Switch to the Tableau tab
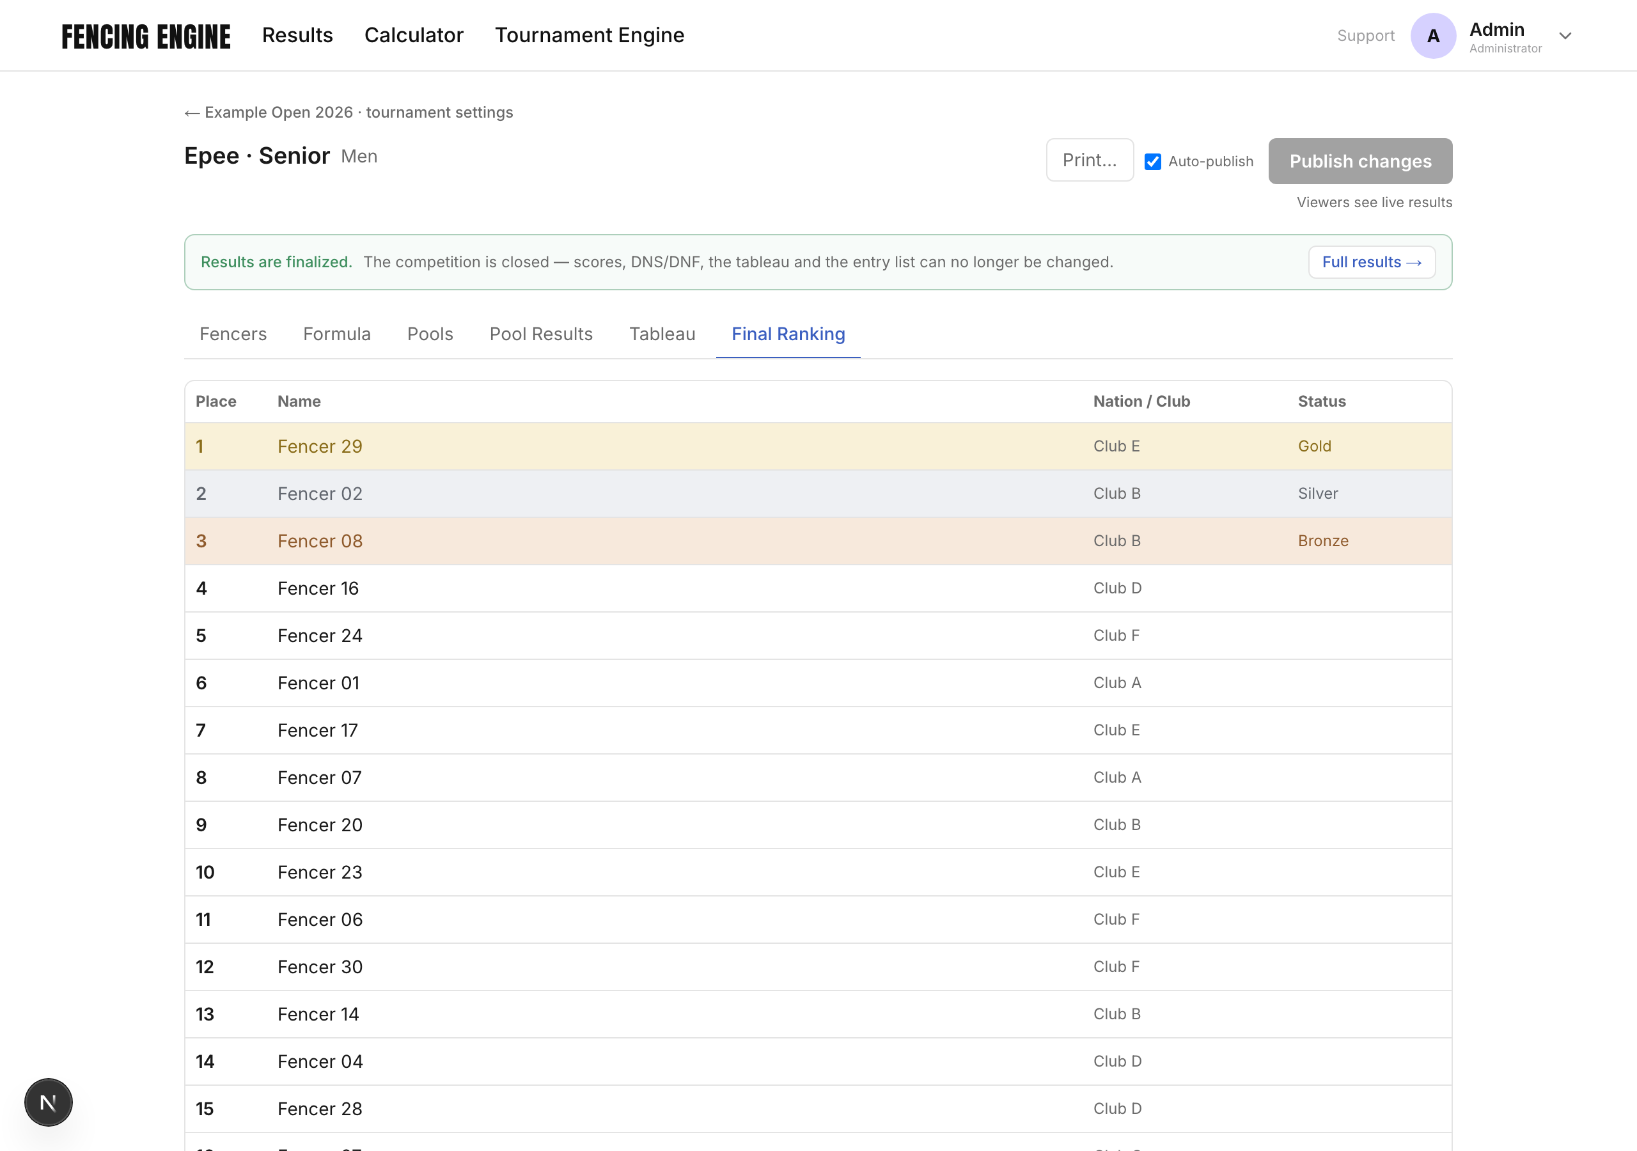 (x=662, y=334)
